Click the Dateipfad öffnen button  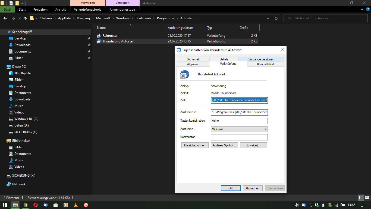coord(195,145)
